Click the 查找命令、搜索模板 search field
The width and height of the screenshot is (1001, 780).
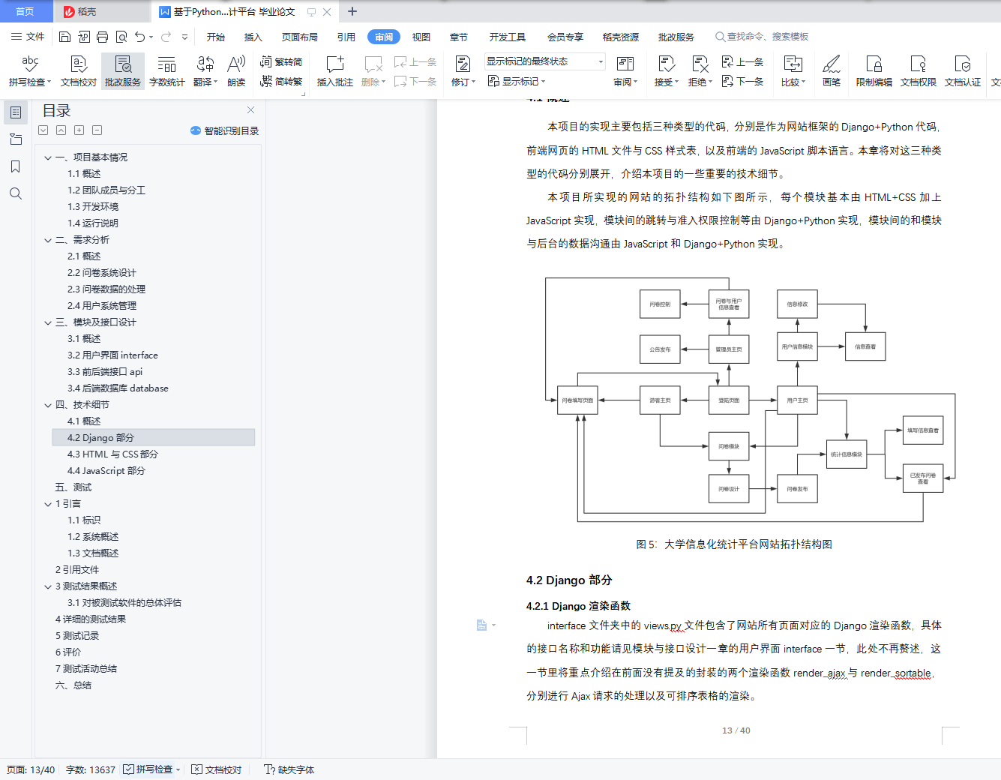[763, 37]
